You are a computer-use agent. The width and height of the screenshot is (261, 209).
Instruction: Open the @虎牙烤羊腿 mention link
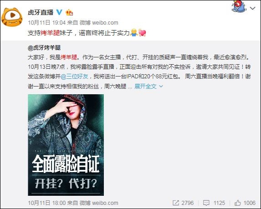44,48
